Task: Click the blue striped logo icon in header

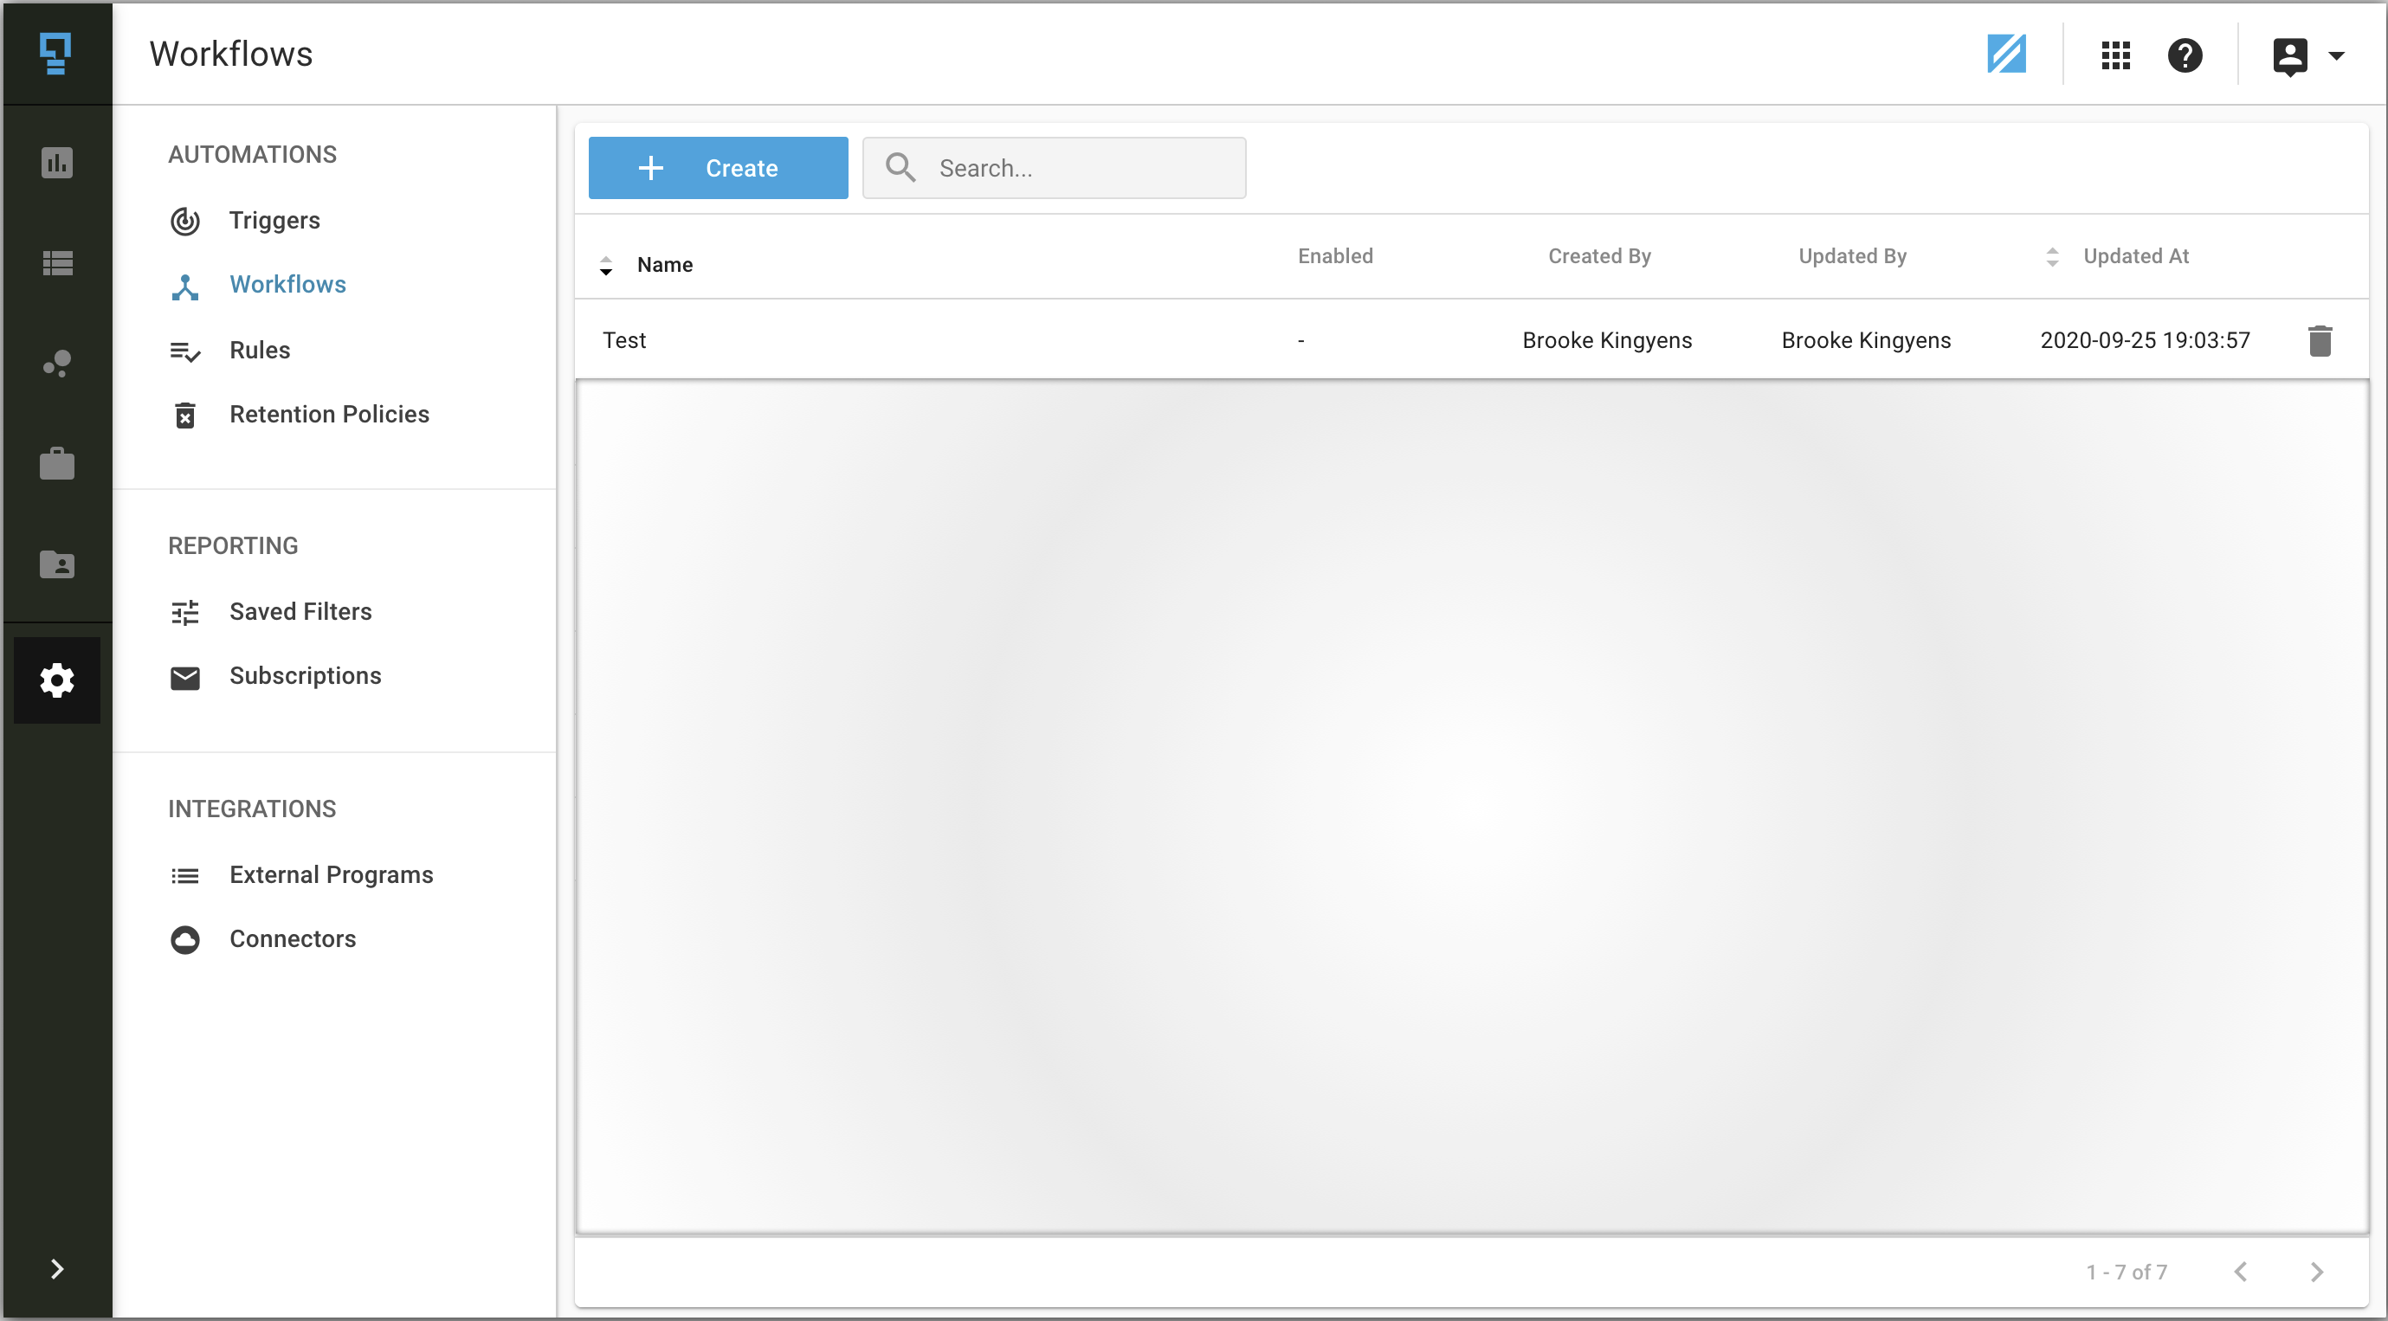Action: 2006,54
